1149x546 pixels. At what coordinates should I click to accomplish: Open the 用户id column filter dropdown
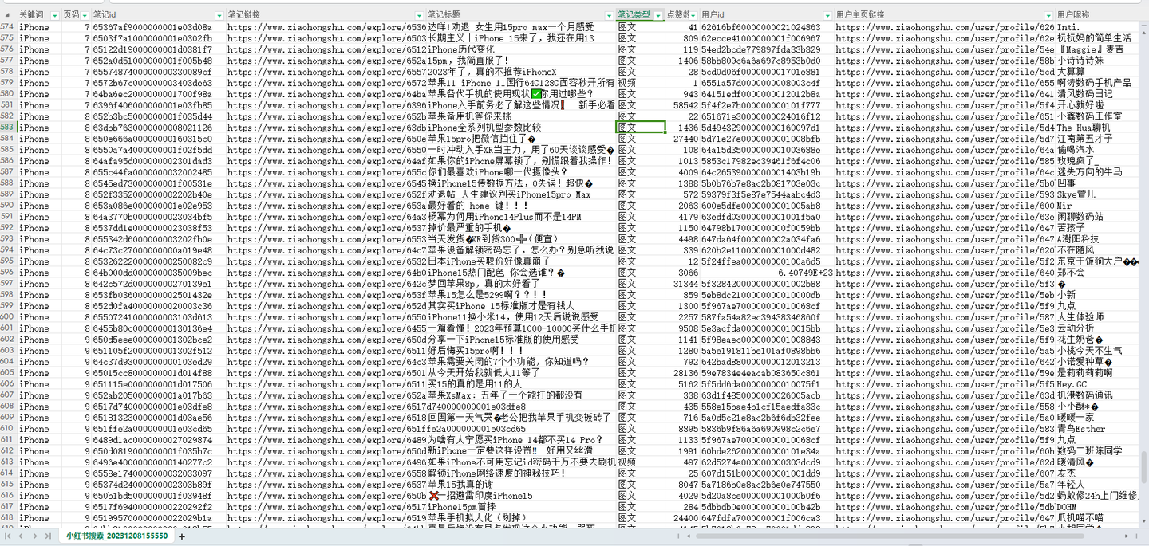coord(827,15)
